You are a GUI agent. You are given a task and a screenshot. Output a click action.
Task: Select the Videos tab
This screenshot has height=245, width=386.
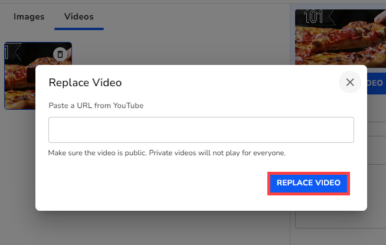(x=78, y=17)
